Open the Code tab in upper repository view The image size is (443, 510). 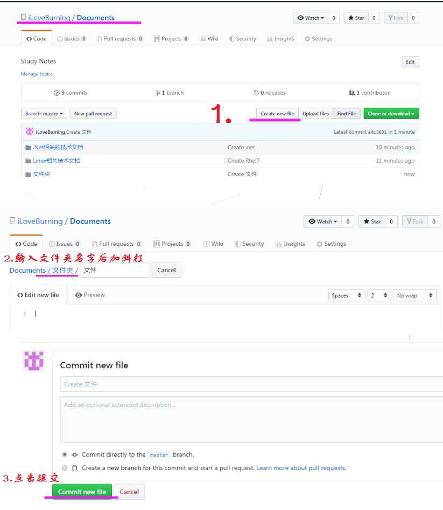point(37,39)
